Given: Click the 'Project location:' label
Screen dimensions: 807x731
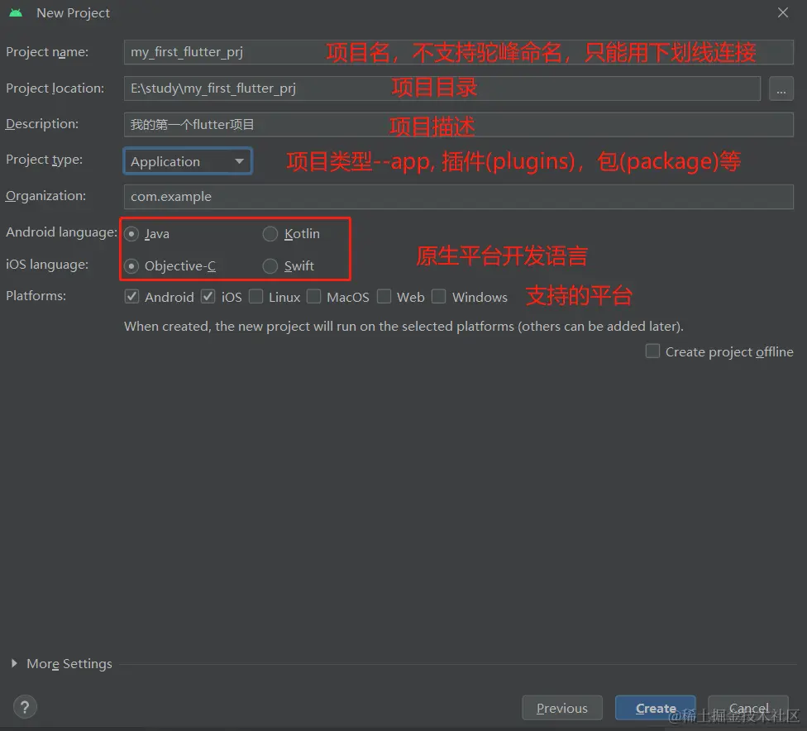Looking at the screenshot, I should [x=55, y=88].
